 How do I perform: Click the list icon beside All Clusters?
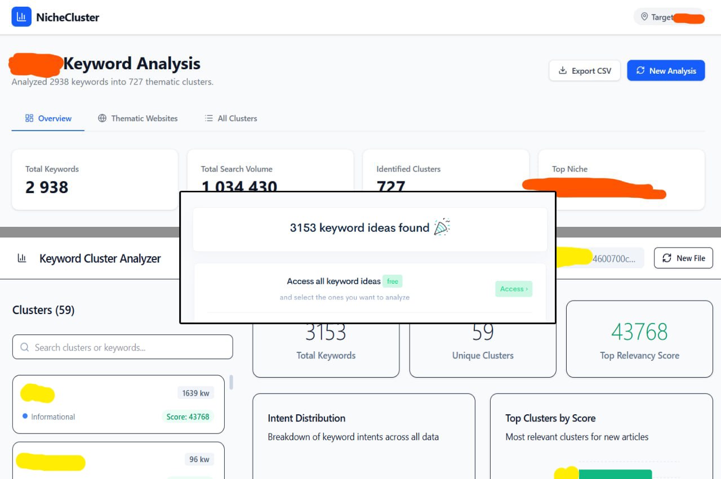(x=209, y=118)
